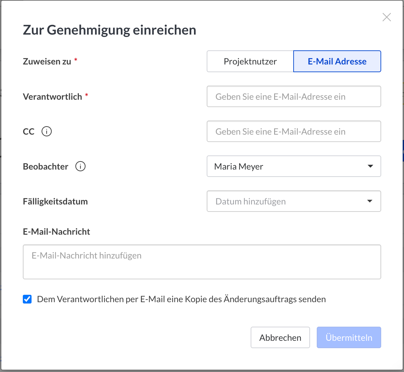This screenshot has width=404, height=372.
Task: Click the Fälligkeitsdatum dropdown arrow
Action: (x=370, y=201)
